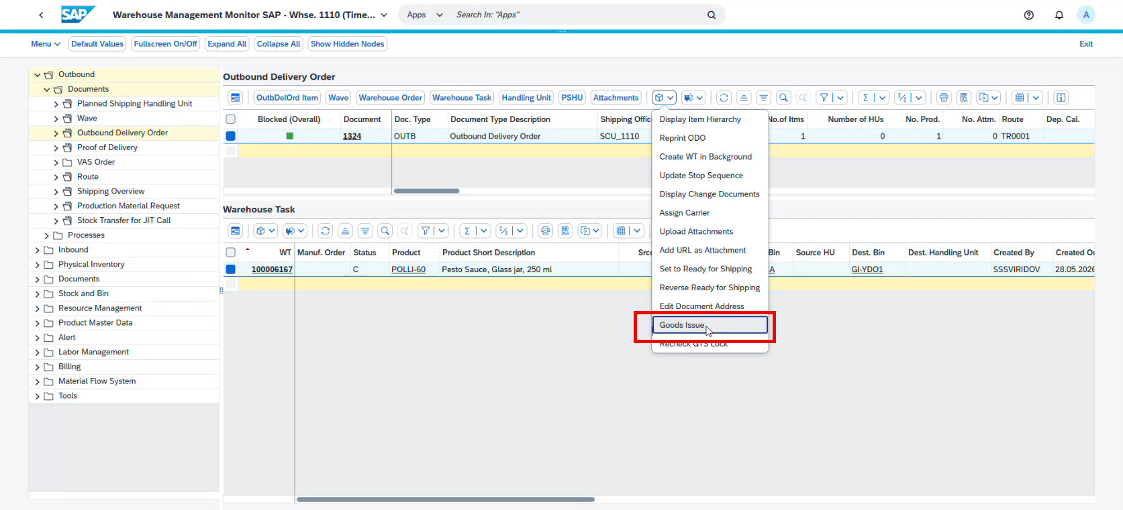Click sum total icon in Outbound Delivery Order toolbar
Image resolution: width=1123 pixels, height=510 pixels.
tap(866, 98)
